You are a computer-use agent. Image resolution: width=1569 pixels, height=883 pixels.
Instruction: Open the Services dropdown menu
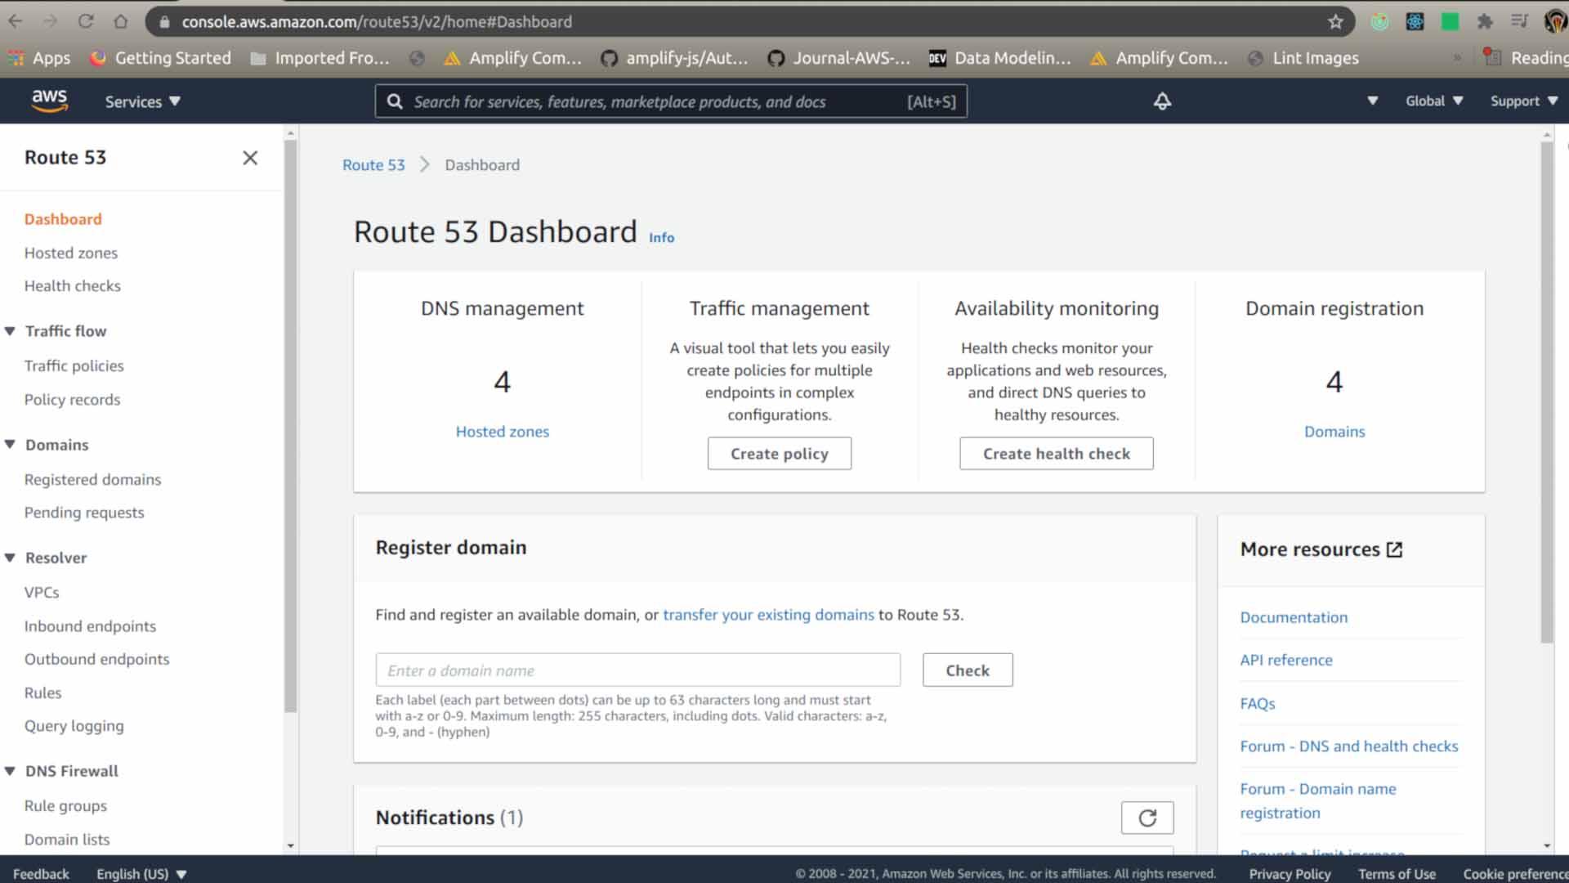[142, 101]
